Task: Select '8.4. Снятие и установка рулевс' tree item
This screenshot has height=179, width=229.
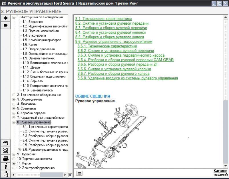Action: [45, 140]
